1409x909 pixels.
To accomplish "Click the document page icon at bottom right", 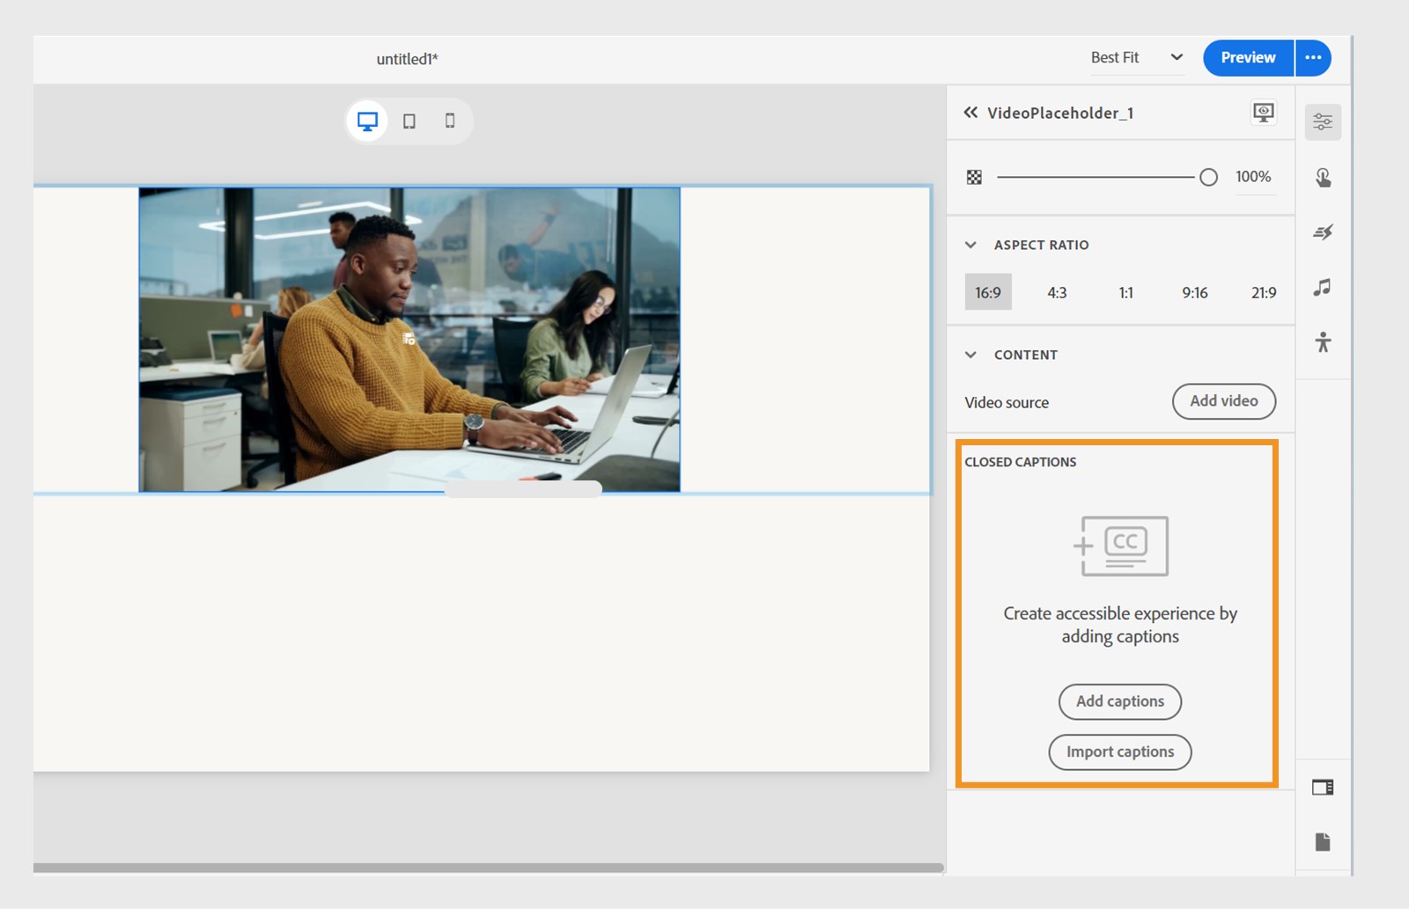I will coord(1323,842).
